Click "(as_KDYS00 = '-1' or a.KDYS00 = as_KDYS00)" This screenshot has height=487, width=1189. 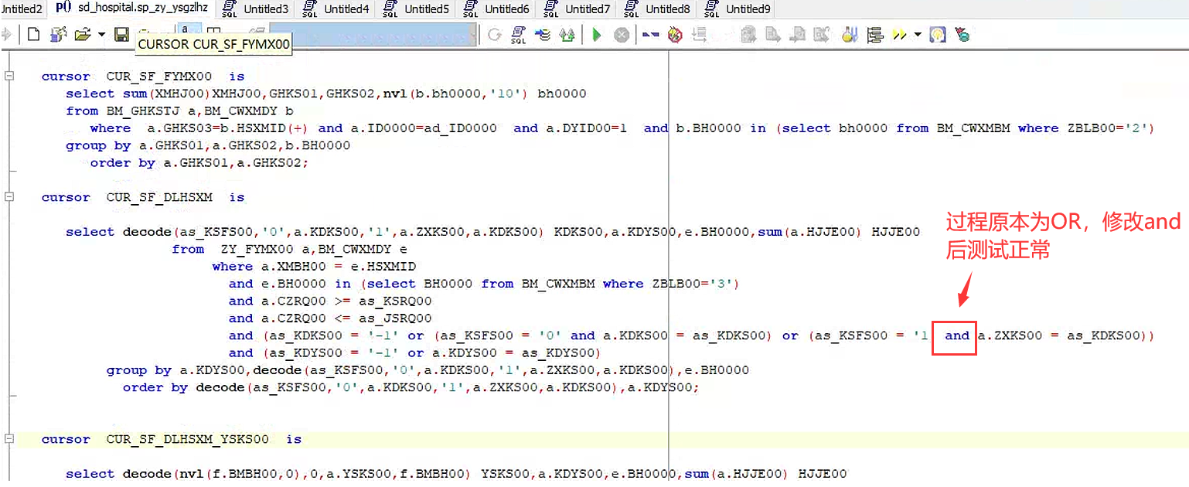pos(433,352)
